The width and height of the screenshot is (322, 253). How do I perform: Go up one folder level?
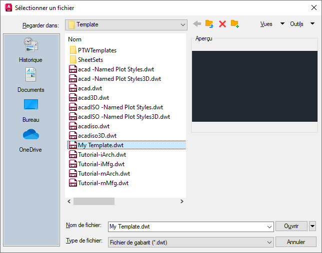(209, 24)
